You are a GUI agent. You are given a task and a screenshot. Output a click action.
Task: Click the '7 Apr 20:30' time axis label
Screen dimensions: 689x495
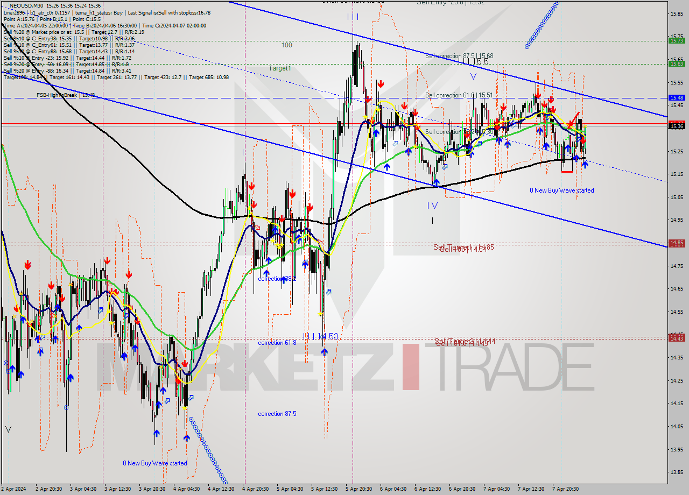[x=565, y=489]
